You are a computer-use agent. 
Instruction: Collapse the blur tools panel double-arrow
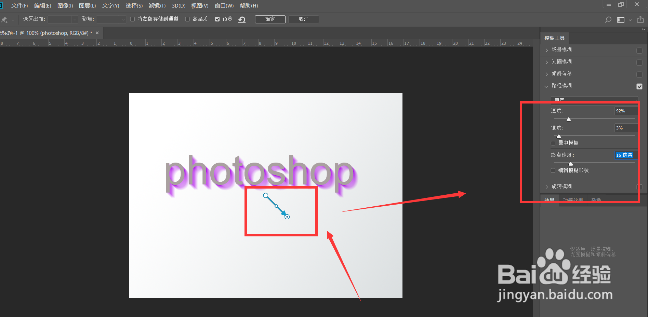click(x=644, y=29)
